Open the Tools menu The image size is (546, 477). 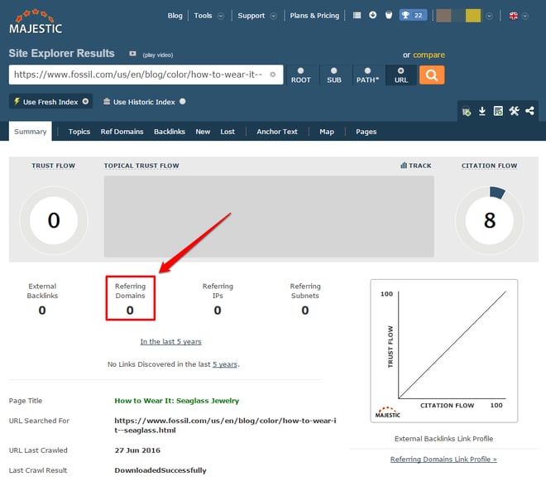point(203,16)
